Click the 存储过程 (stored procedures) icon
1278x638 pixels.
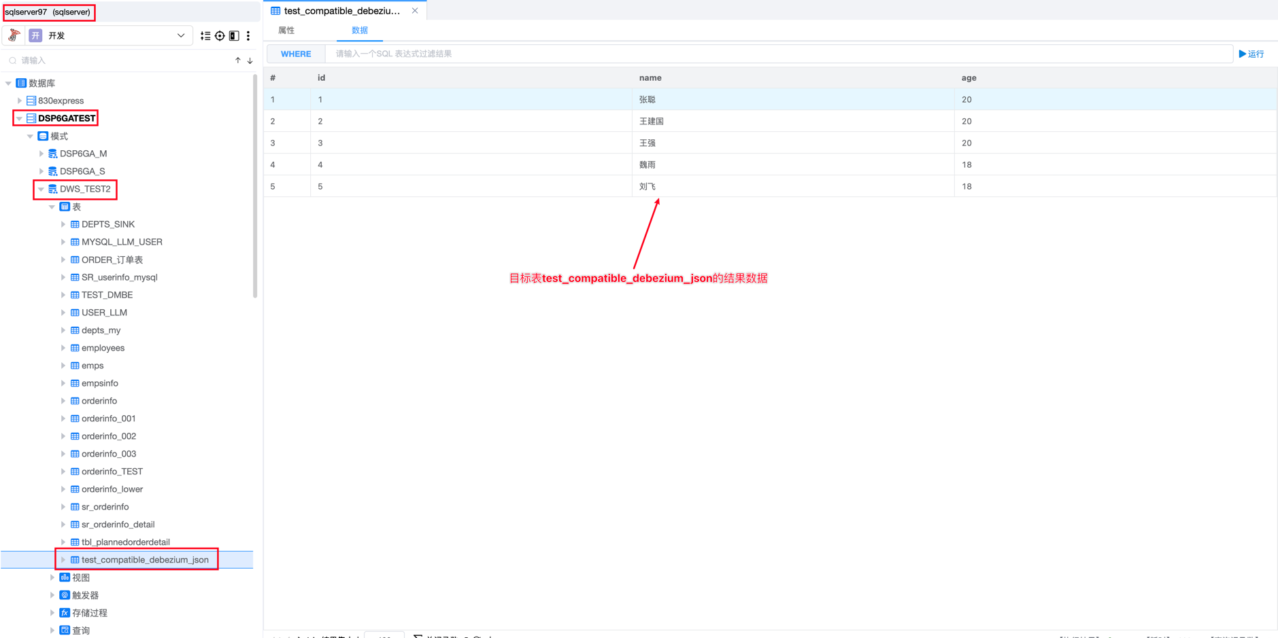(x=64, y=612)
